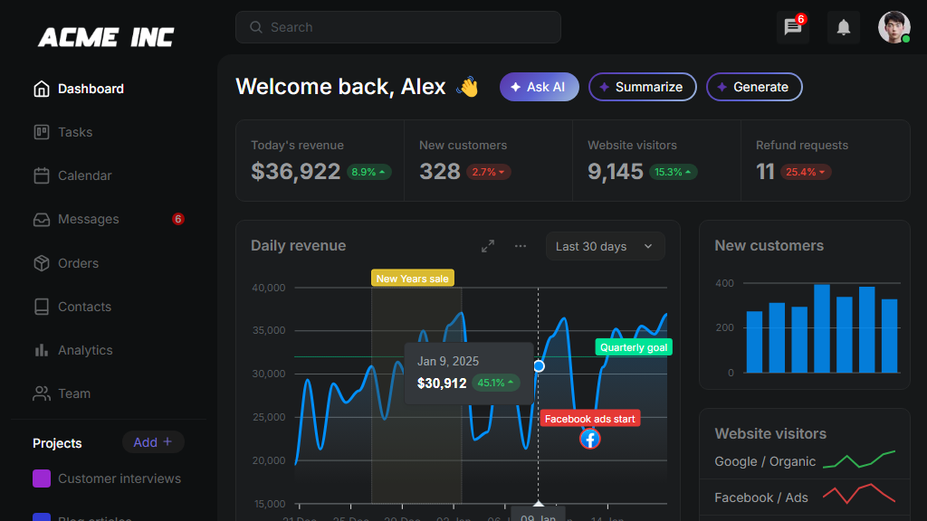Click the New Years sale annotation label
Screen dimensions: 927x521
point(413,279)
